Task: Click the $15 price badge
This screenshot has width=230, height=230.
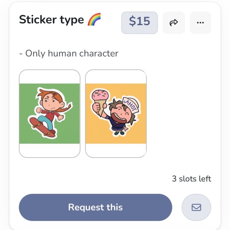Action: [x=140, y=23]
